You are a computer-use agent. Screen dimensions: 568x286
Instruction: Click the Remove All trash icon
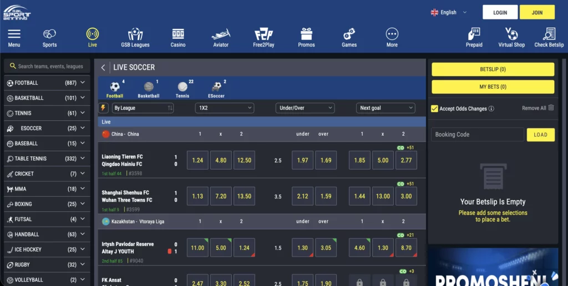tap(551, 108)
